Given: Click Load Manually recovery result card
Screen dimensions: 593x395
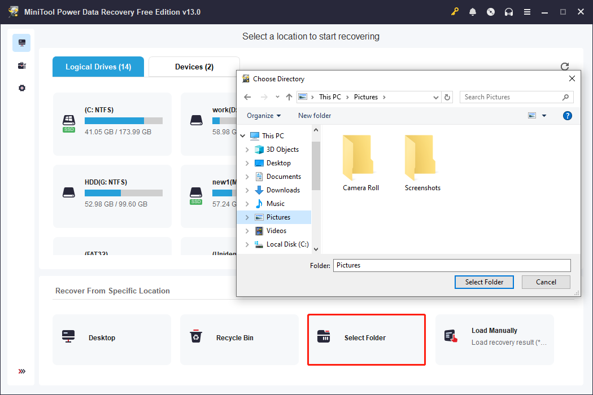Looking at the screenshot, I should pyautogui.click(x=495, y=340).
